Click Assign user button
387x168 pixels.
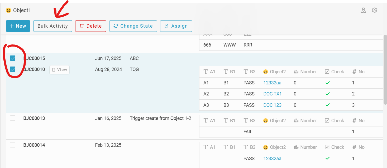pyautogui.click(x=176, y=26)
